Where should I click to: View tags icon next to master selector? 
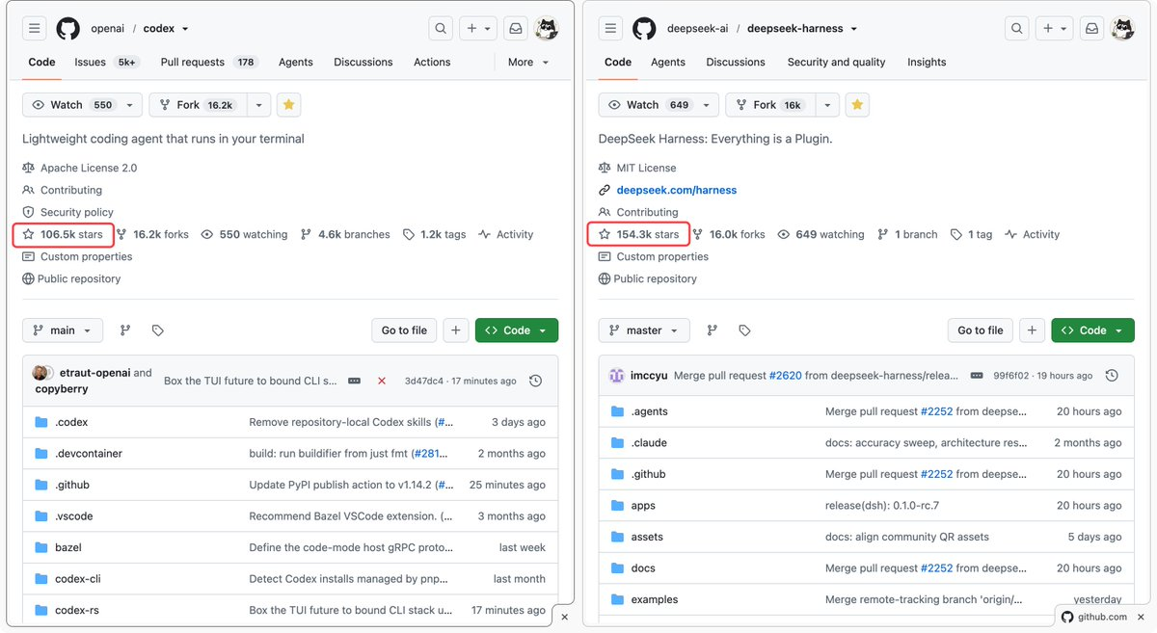744,330
